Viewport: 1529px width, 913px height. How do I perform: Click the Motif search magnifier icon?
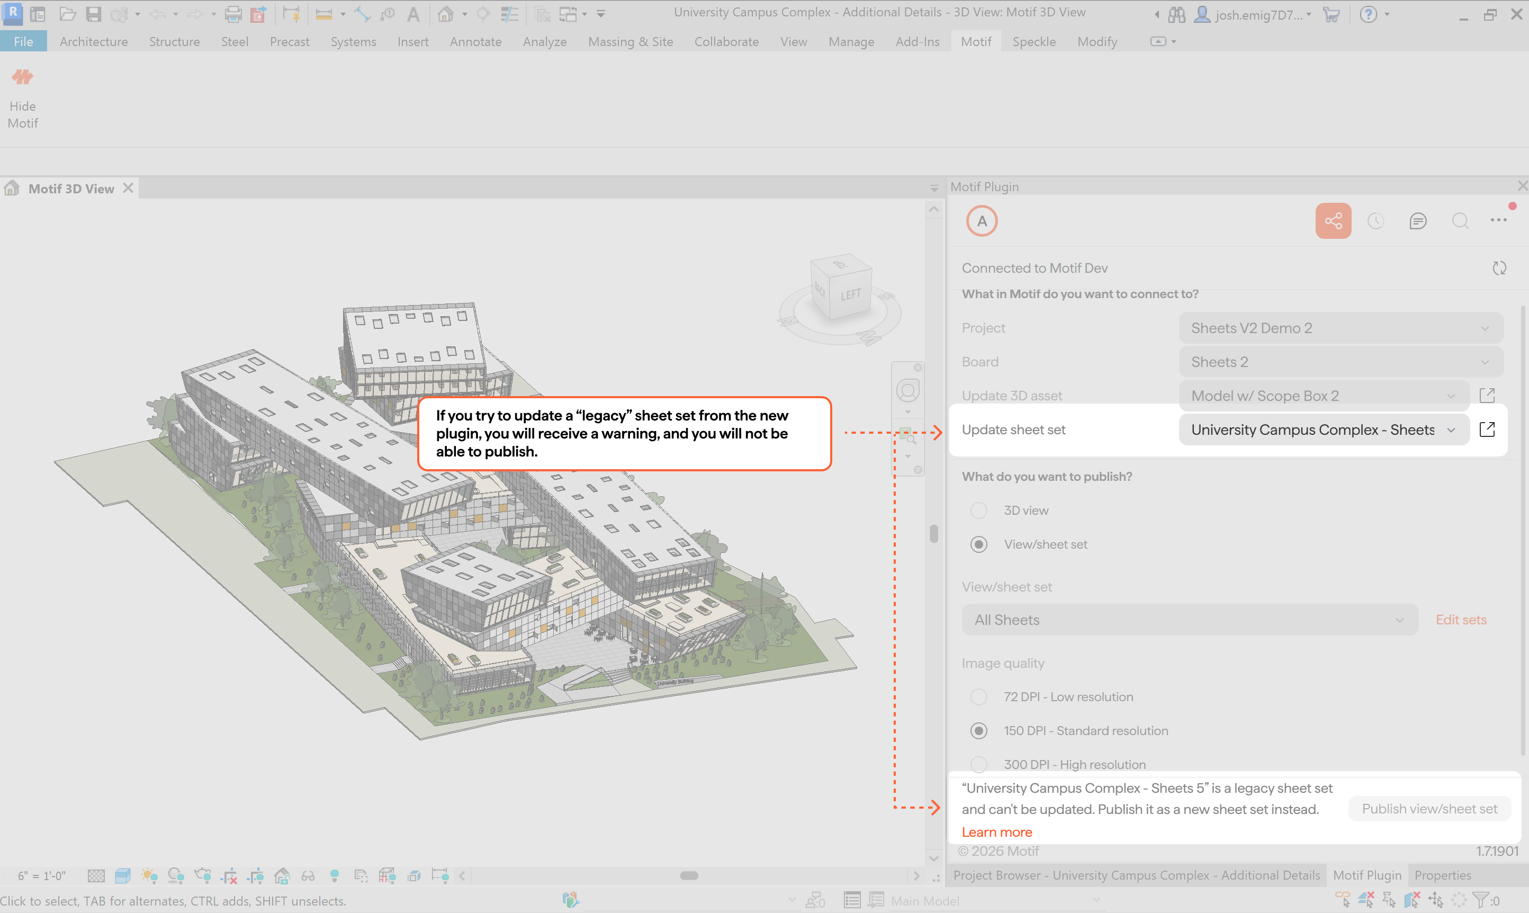click(x=1460, y=221)
